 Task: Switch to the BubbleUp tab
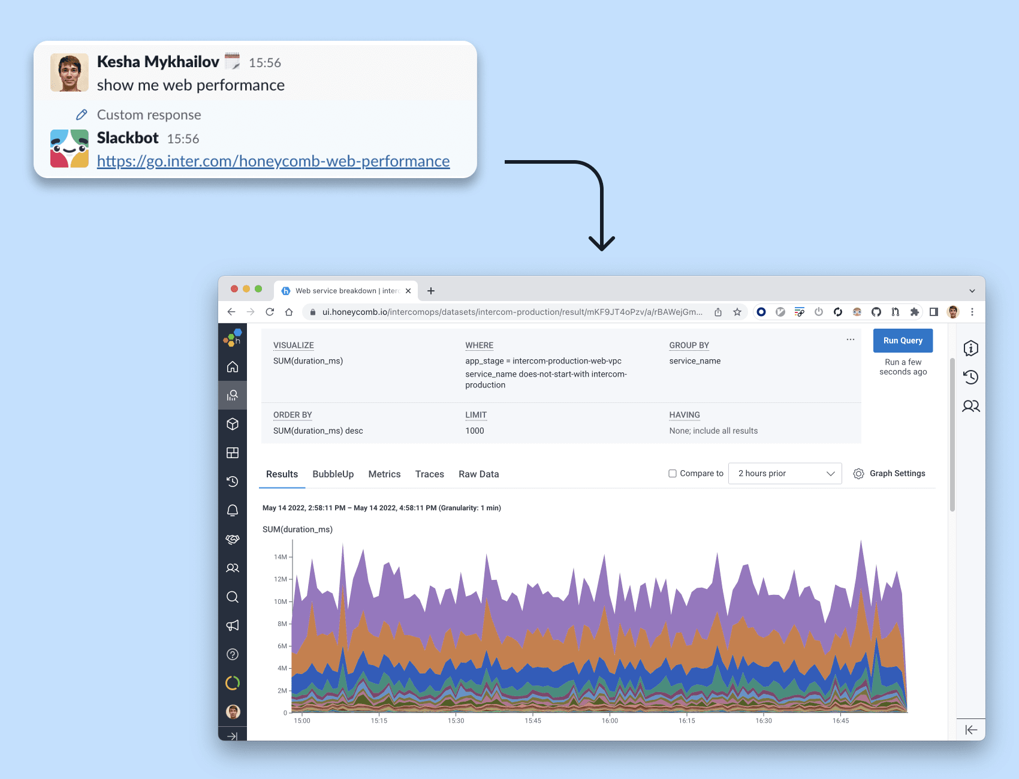[x=333, y=474]
